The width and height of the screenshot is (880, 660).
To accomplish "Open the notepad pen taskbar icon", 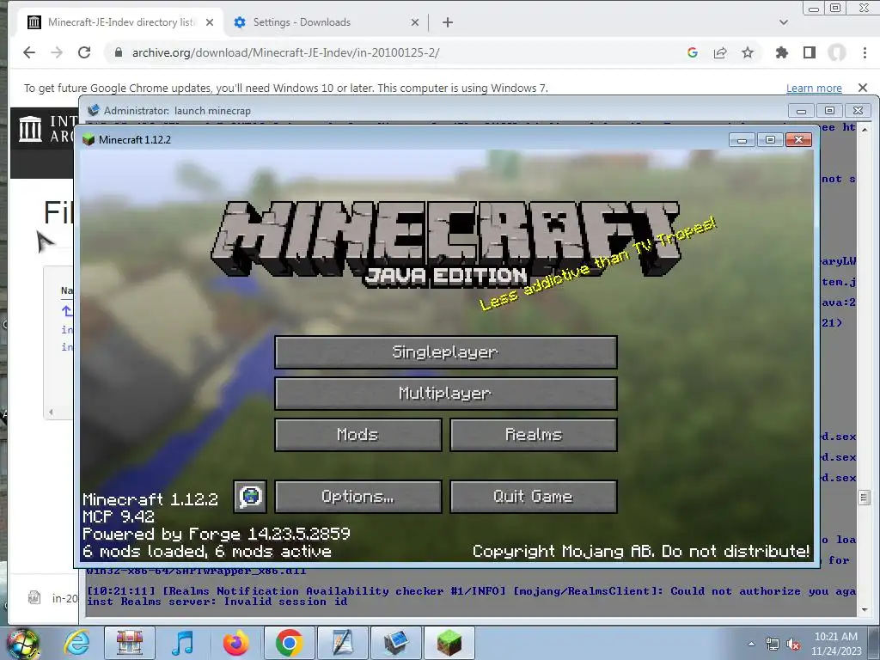I will click(x=342, y=643).
